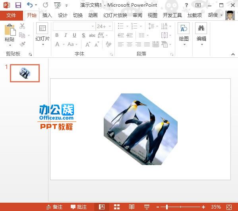Expand the Copy options arrow
The image size is (238, 211).
tap(29, 35)
